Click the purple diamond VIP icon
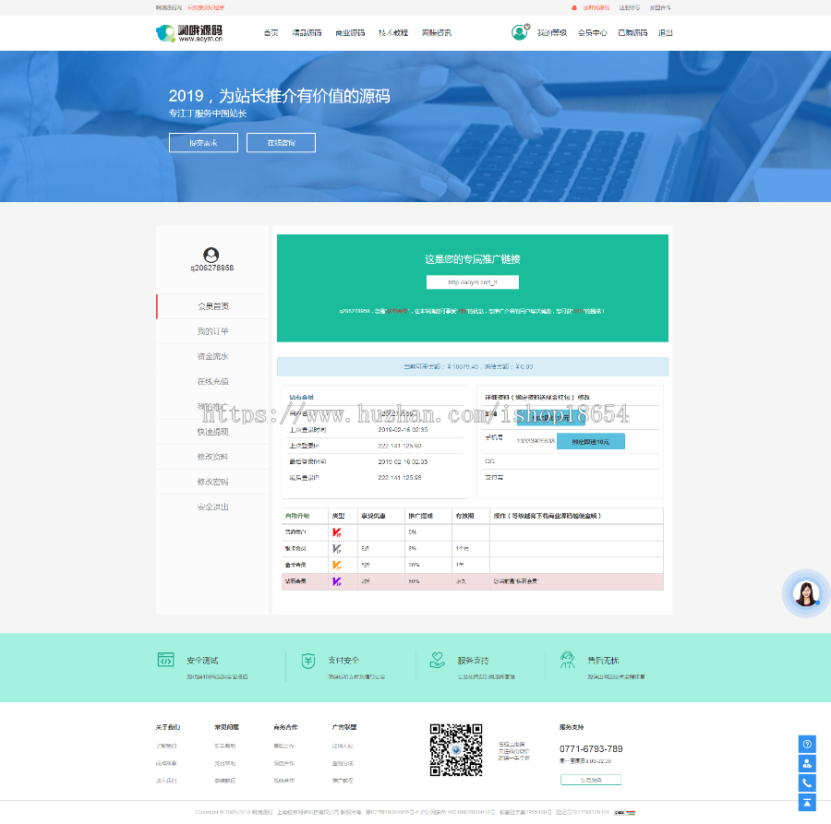Viewport: 831px width, 824px height. click(x=336, y=581)
